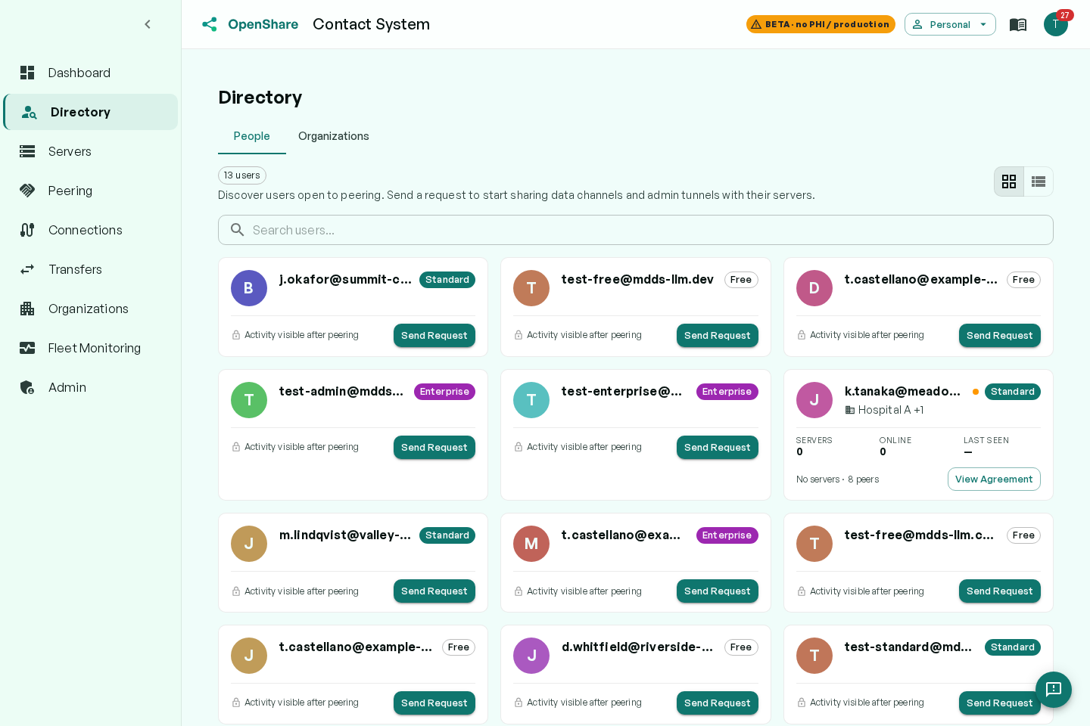Viewport: 1090px width, 726px height.
Task: Click the BETA no PHI warning badge
Action: tap(821, 24)
